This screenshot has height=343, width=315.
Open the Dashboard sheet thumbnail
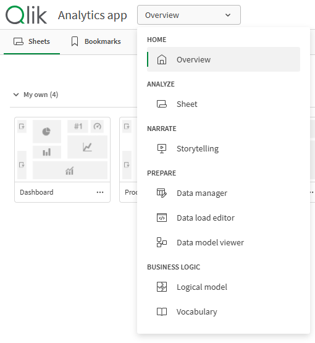coord(62,150)
